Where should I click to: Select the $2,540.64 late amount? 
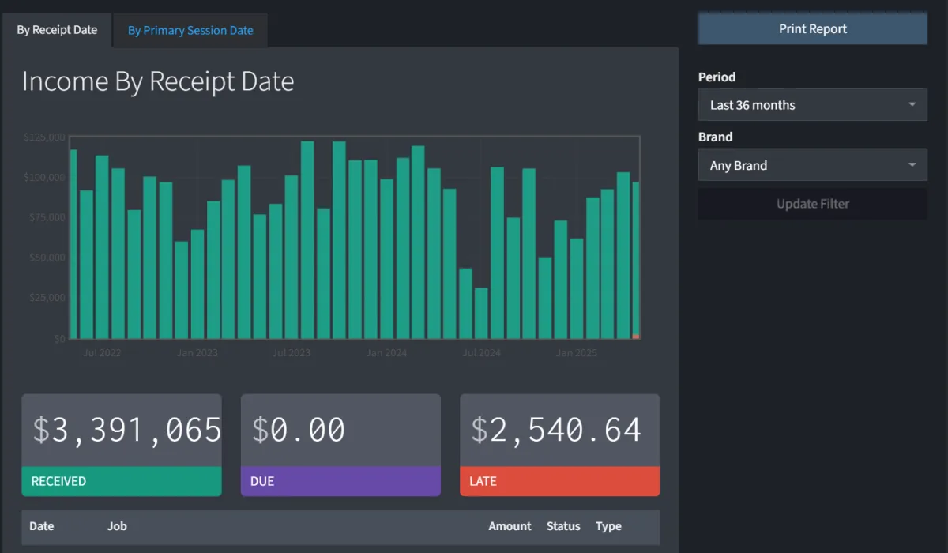coord(556,431)
